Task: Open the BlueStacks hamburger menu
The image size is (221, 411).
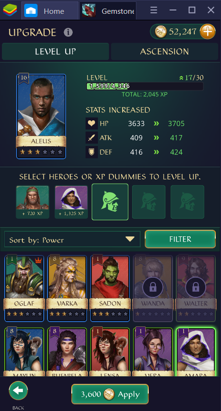Action: tap(154, 10)
